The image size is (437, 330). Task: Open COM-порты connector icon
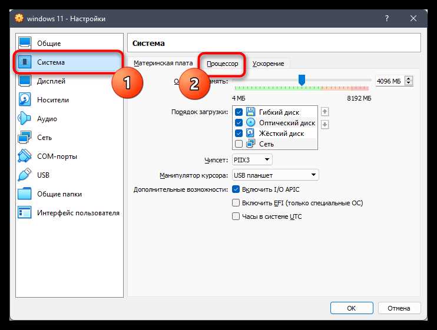(25, 156)
